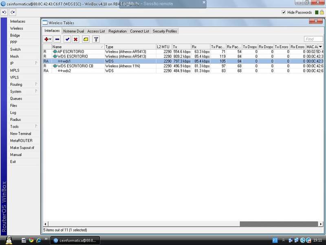Open the Queues menu item

tap(16, 98)
